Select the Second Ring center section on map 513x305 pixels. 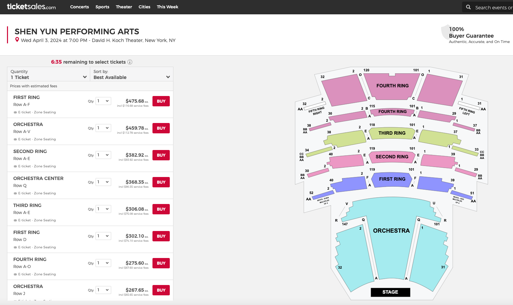pyautogui.click(x=392, y=157)
